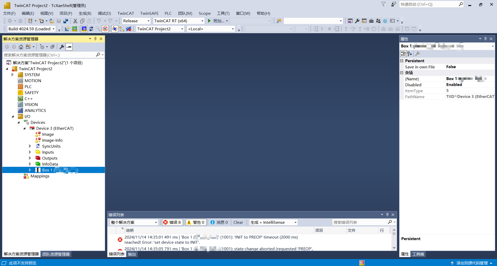Switch to the 输出 tab
Screen dimensions: 497x266
click(132, 254)
